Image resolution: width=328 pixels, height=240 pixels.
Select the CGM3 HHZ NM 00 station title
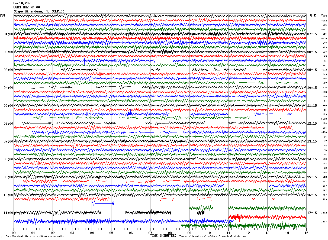(x=27, y=7)
